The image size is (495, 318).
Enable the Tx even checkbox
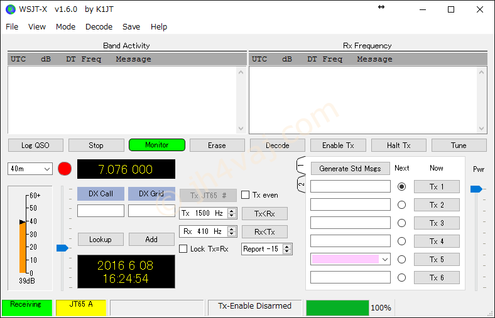pos(245,195)
